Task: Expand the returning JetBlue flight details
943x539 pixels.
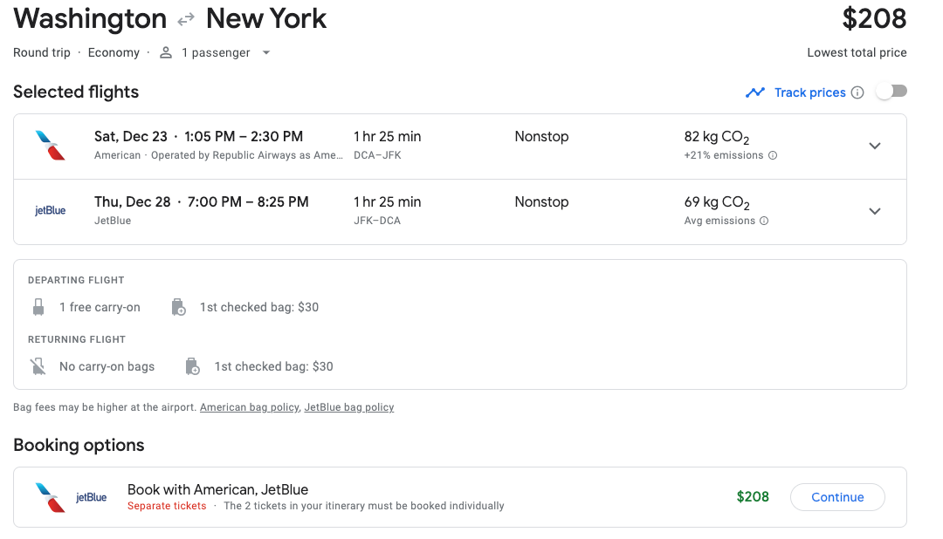Action: tap(875, 211)
